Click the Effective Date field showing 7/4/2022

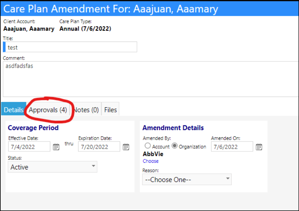[29, 146]
